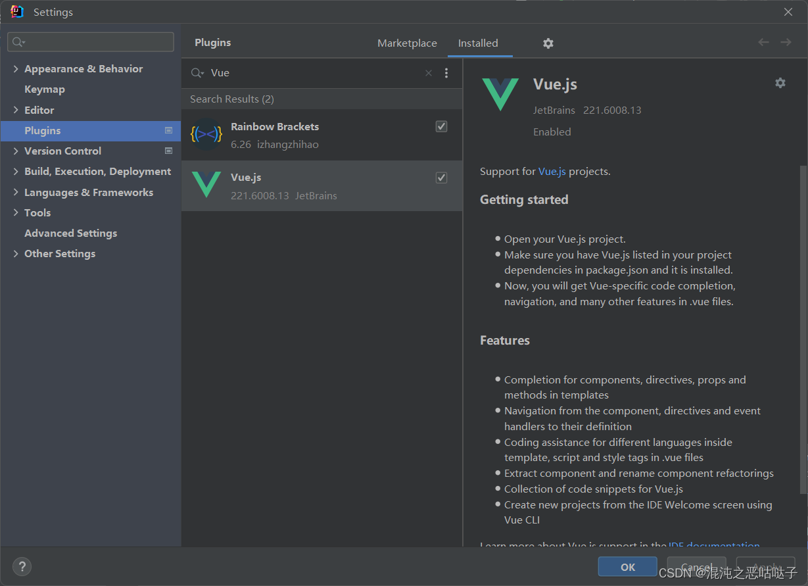
Task: Click the Cancel button
Action: 697,567
